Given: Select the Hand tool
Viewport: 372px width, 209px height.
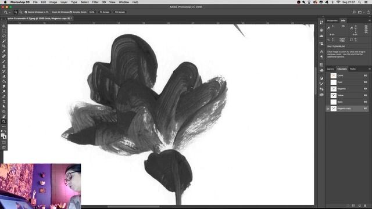Looking at the screenshot, I should 4,116.
